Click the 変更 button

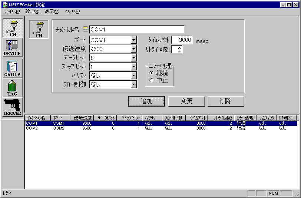186,101
